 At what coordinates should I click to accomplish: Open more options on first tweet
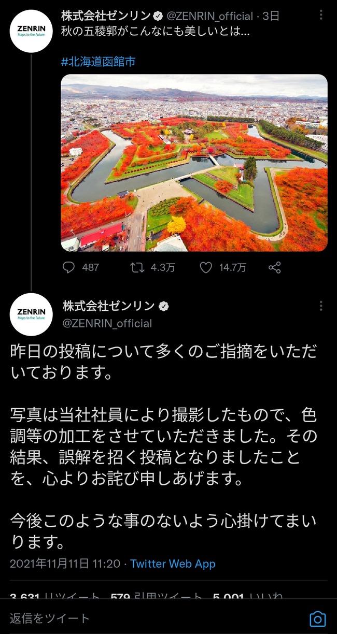321,16
